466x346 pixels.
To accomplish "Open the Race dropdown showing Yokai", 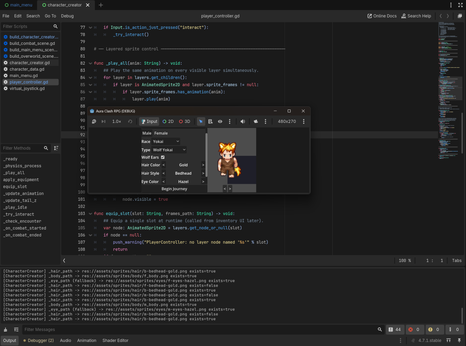I will coord(166,141).
